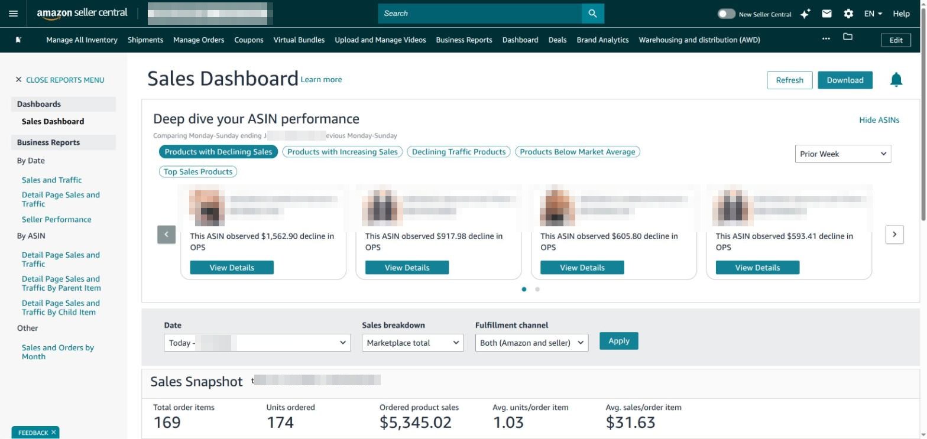927x439 pixels.
Task: Click the Amazon Seller Central logo
Action: pos(82,14)
